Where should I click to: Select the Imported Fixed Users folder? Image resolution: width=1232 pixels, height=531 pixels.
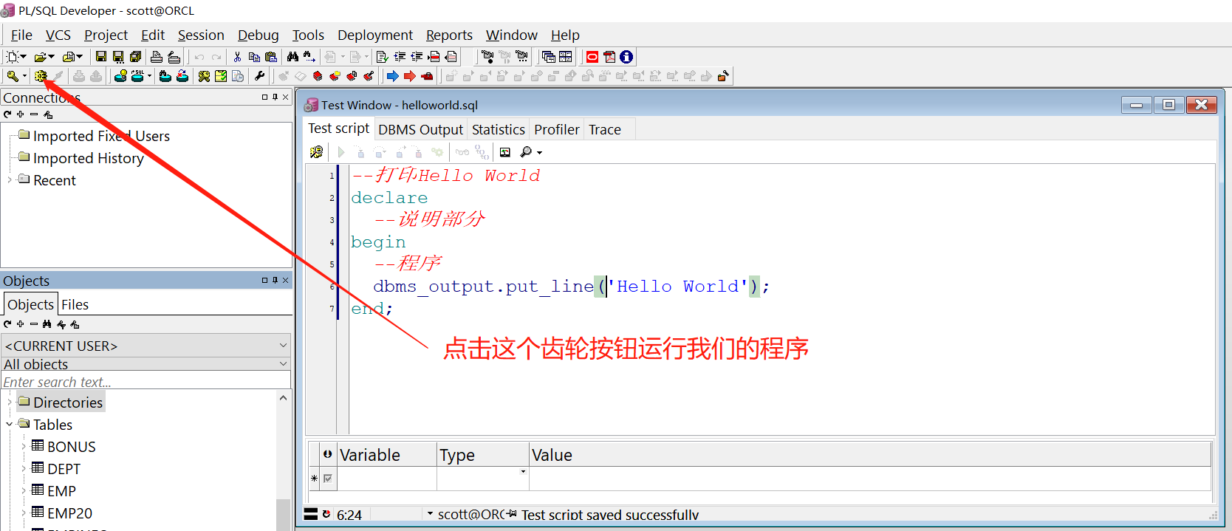[x=101, y=136]
